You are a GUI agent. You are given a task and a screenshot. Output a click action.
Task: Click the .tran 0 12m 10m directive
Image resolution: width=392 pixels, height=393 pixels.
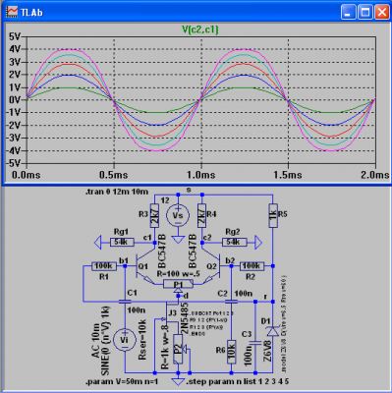pyautogui.click(x=116, y=192)
